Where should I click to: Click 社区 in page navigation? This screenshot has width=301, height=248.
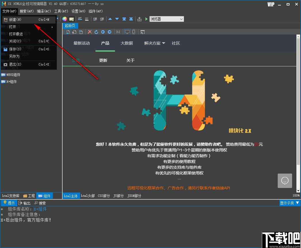[176, 43]
